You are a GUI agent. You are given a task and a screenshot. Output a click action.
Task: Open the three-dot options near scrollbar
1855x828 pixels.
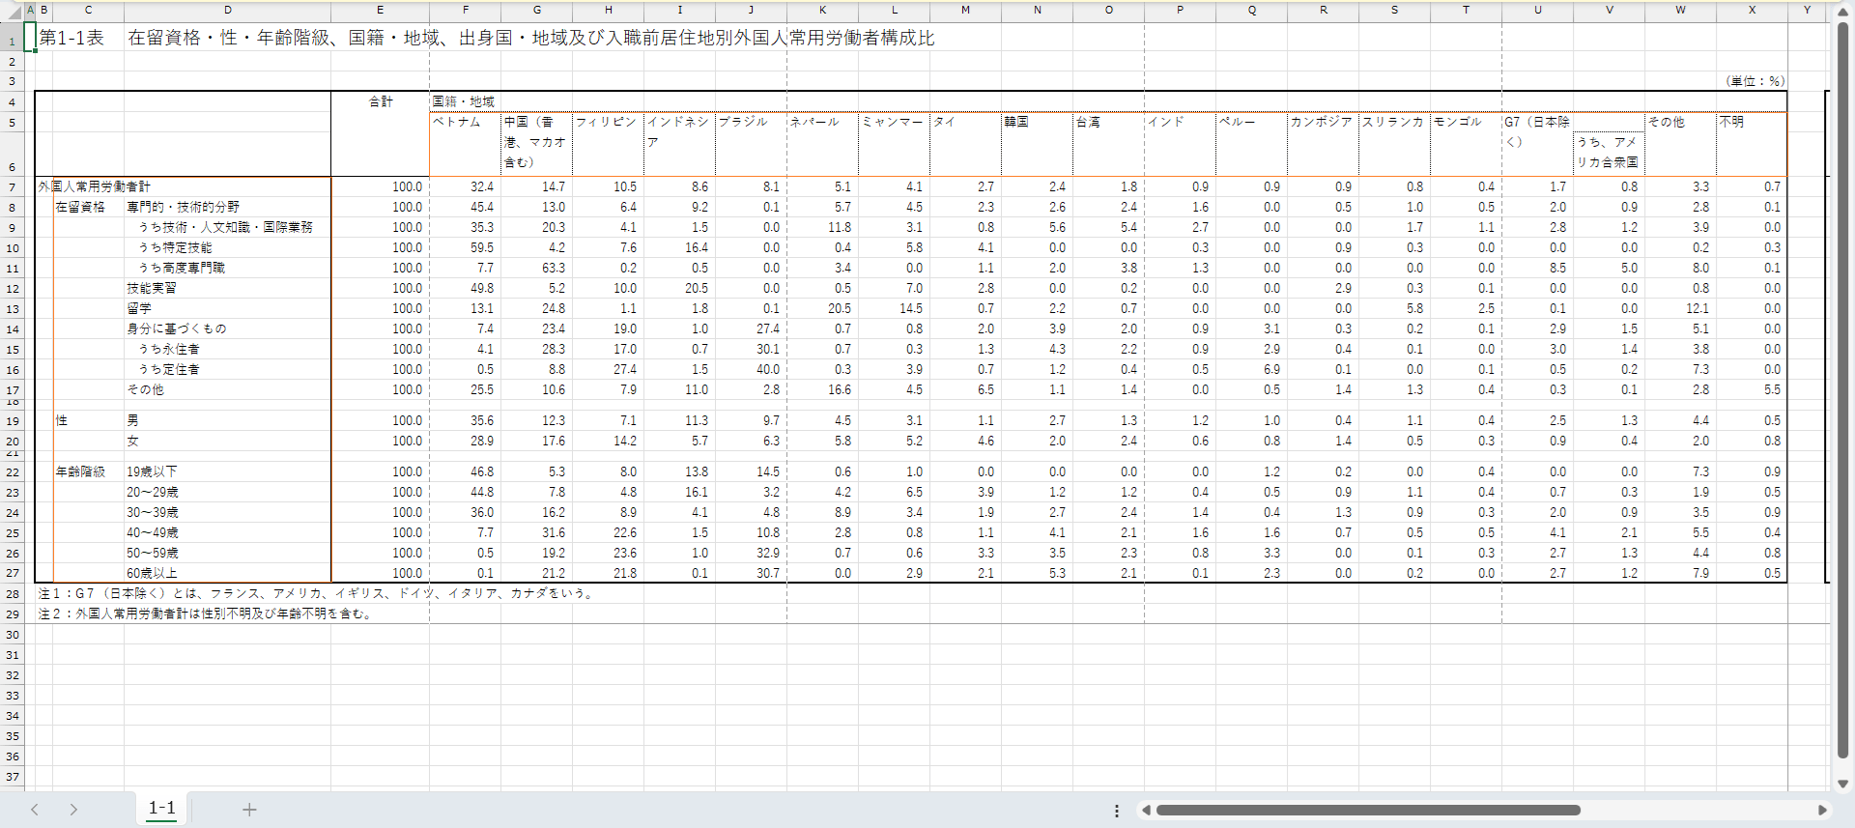point(1117,811)
